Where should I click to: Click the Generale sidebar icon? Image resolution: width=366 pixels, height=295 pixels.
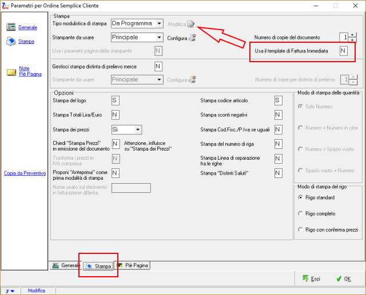pos(11,27)
